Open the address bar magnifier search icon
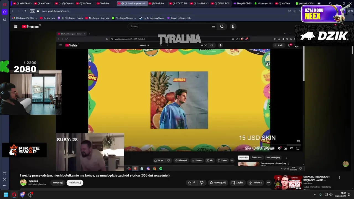 click(x=289, y=11)
